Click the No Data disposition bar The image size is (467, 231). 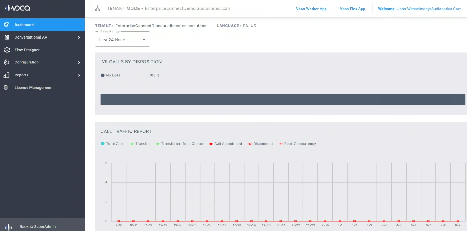(282, 99)
